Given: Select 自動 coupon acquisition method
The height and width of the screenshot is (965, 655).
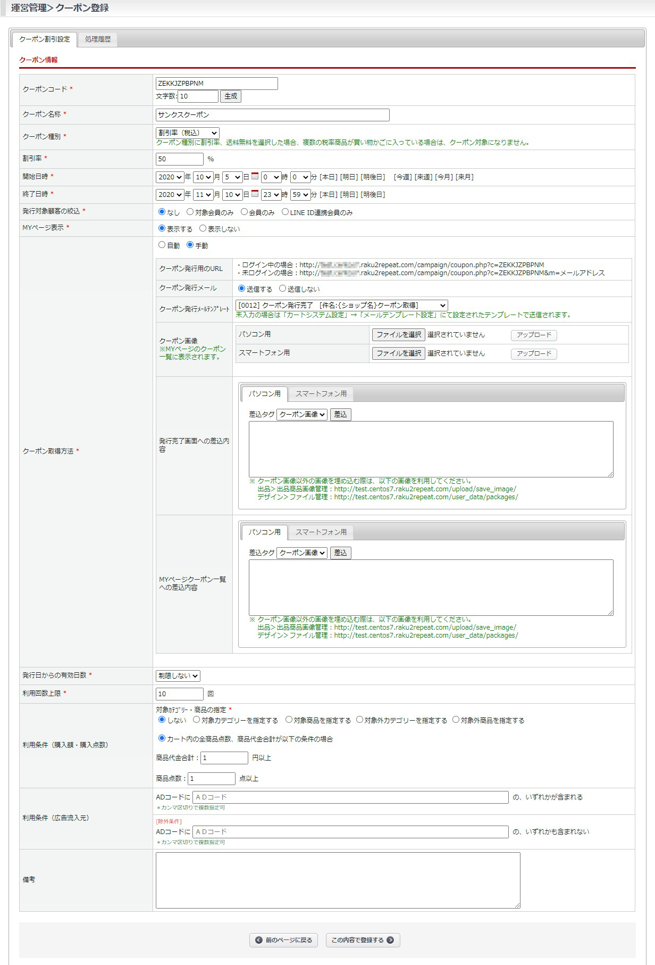Looking at the screenshot, I should 162,245.
